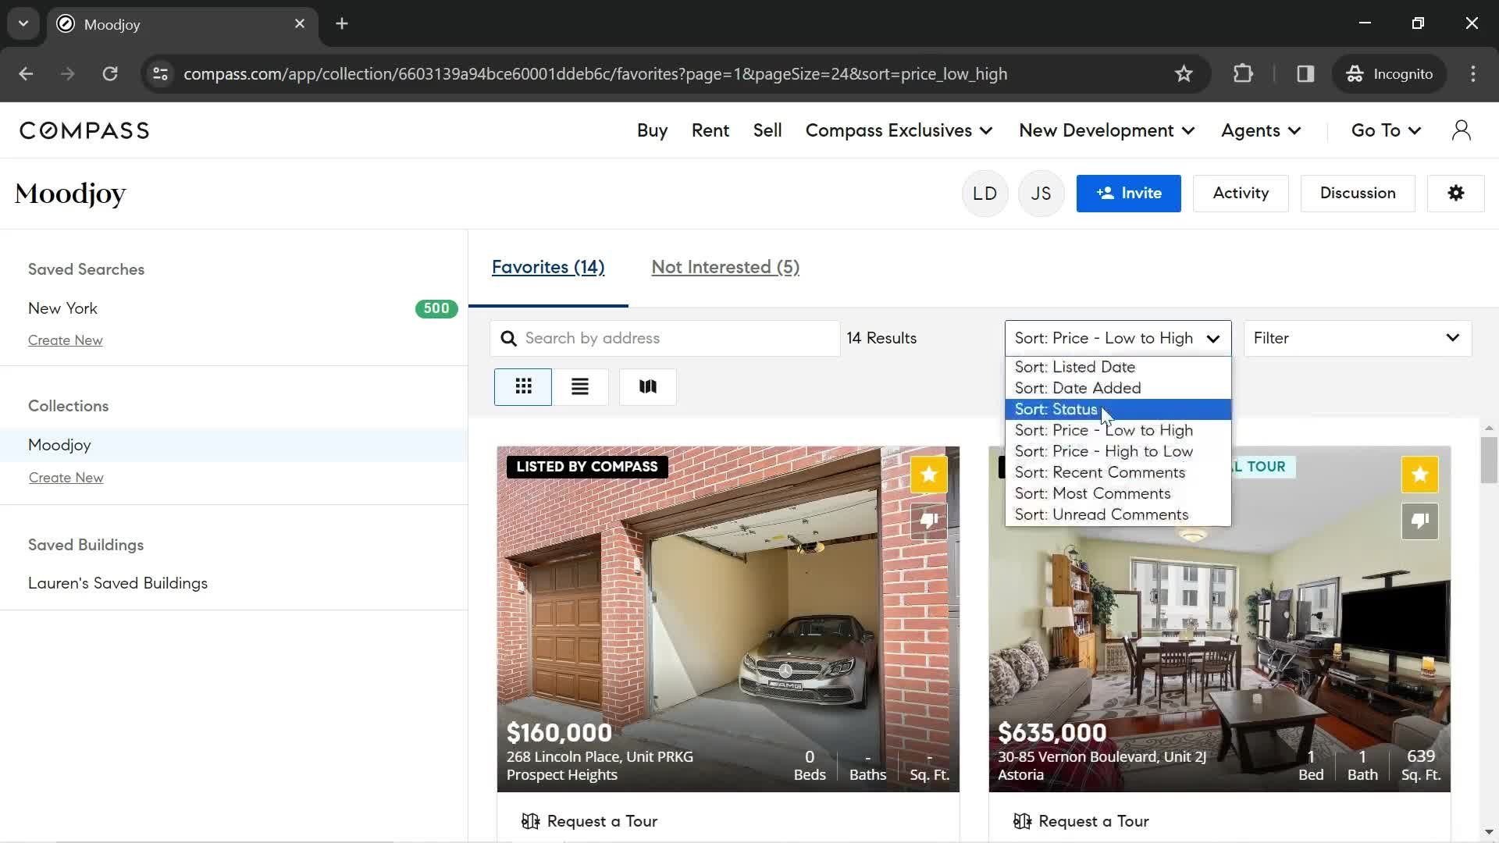Open Chrome menu three dots
Image resolution: width=1499 pixels, height=843 pixels.
click(1472, 73)
